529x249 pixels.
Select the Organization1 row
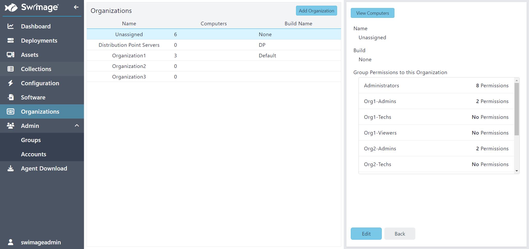point(214,55)
